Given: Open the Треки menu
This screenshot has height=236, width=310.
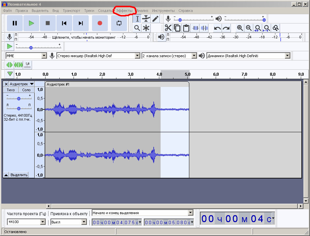Looking at the screenshot, I should point(89,11).
